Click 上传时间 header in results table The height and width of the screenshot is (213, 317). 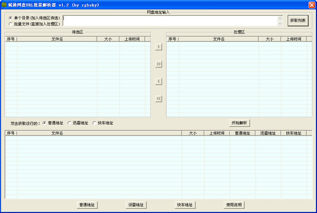(217, 133)
